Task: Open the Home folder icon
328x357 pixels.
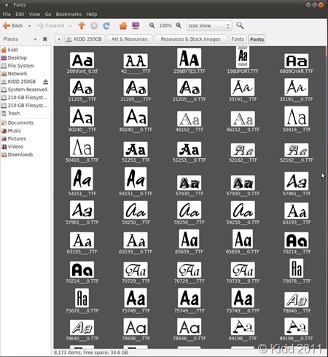Action: (x=123, y=25)
